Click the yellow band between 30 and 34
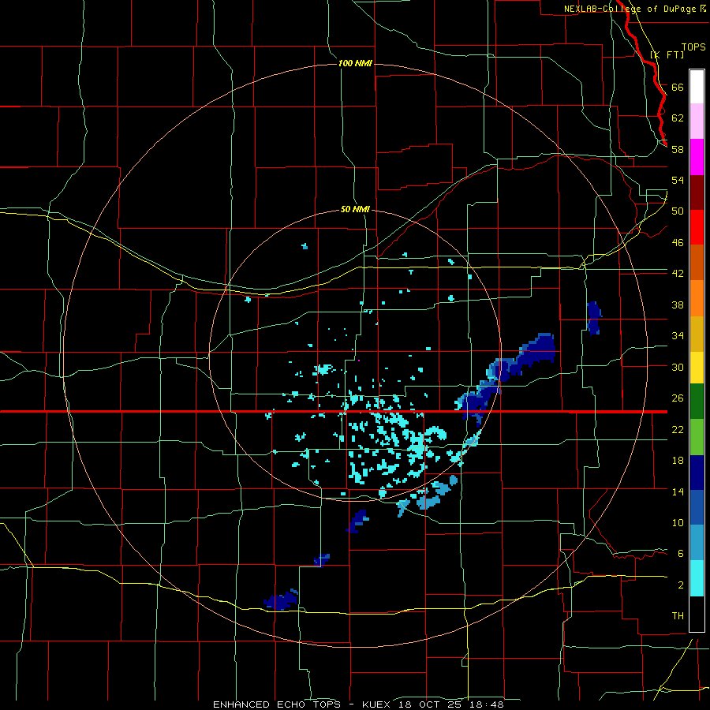The height and width of the screenshot is (710, 710). (x=697, y=368)
